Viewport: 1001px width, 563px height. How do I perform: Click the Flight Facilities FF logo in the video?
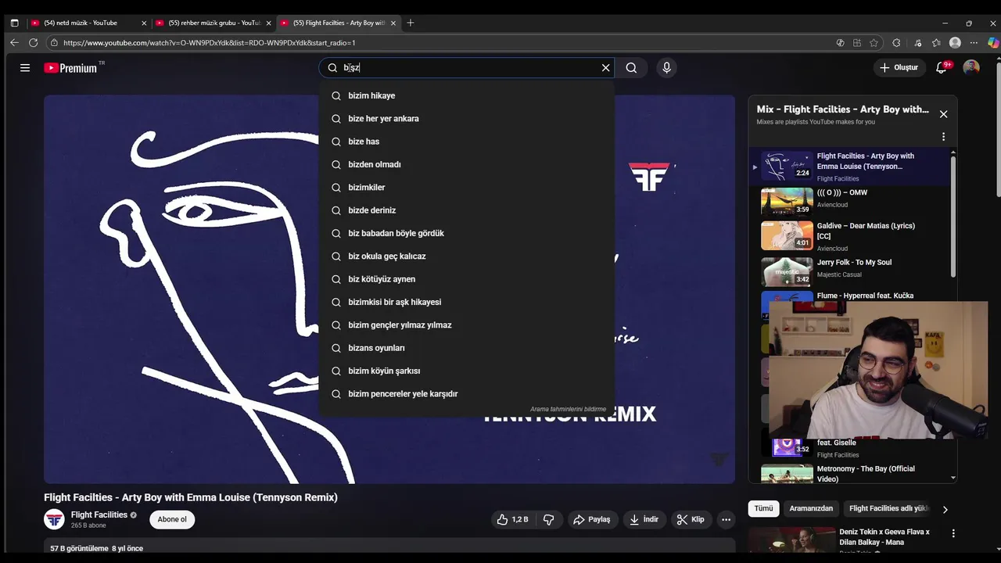[649, 177]
